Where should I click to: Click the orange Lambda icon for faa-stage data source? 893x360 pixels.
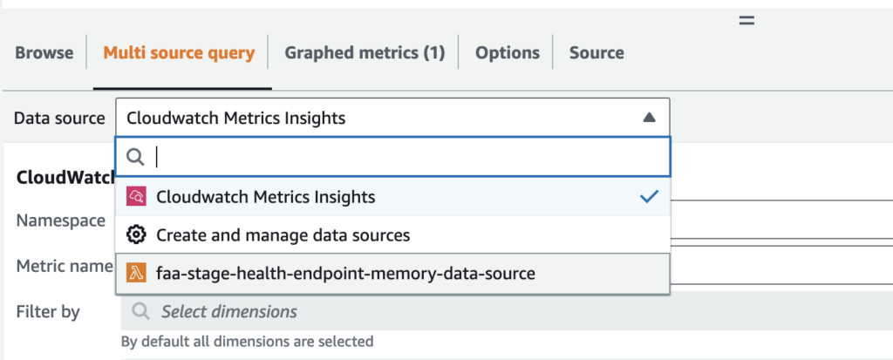coord(136,274)
